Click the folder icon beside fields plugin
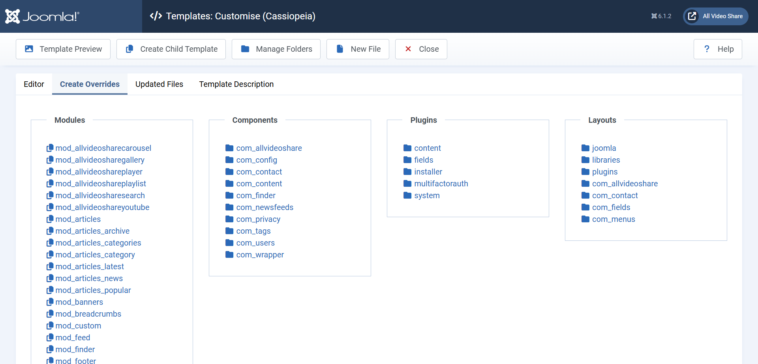 407,160
